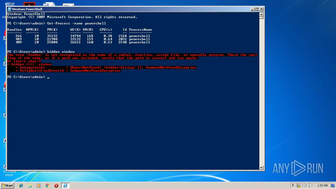Click the ProcessName column header

tap(140, 30)
